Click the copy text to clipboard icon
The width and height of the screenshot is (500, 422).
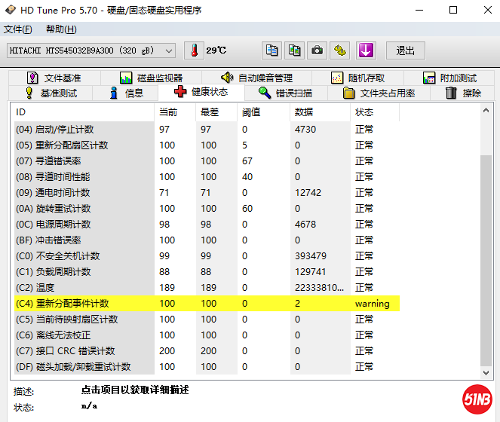pyautogui.click(x=272, y=50)
